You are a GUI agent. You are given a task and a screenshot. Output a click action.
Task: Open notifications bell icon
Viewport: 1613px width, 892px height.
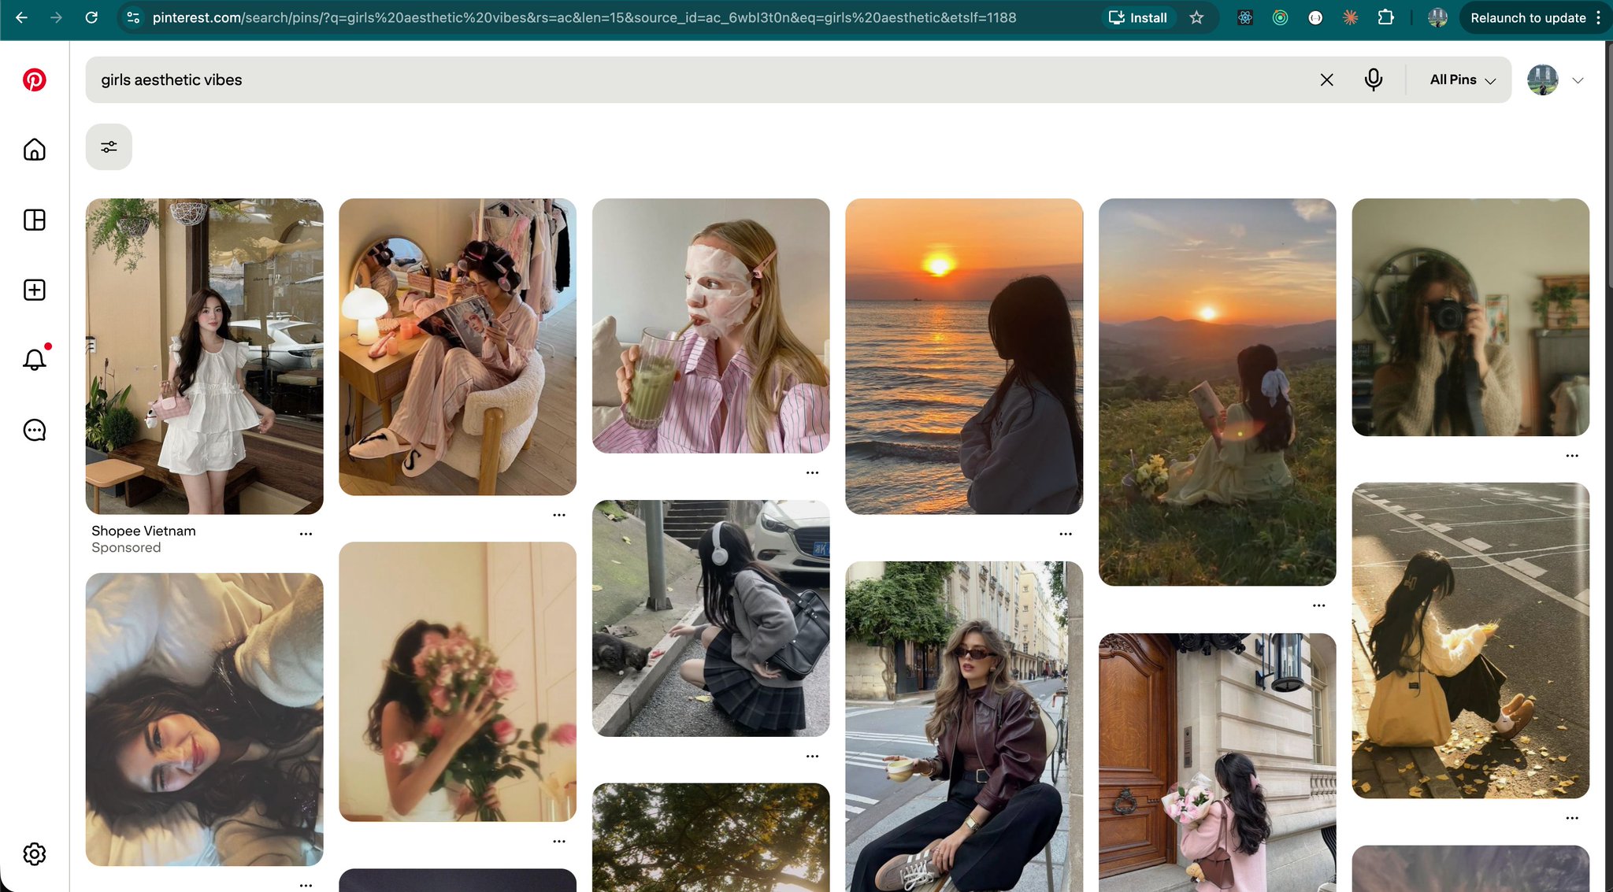point(34,360)
